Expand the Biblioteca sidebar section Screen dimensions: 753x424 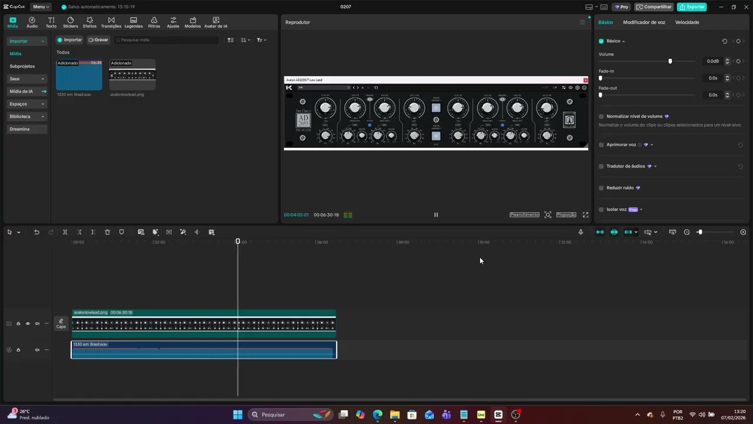coord(27,117)
